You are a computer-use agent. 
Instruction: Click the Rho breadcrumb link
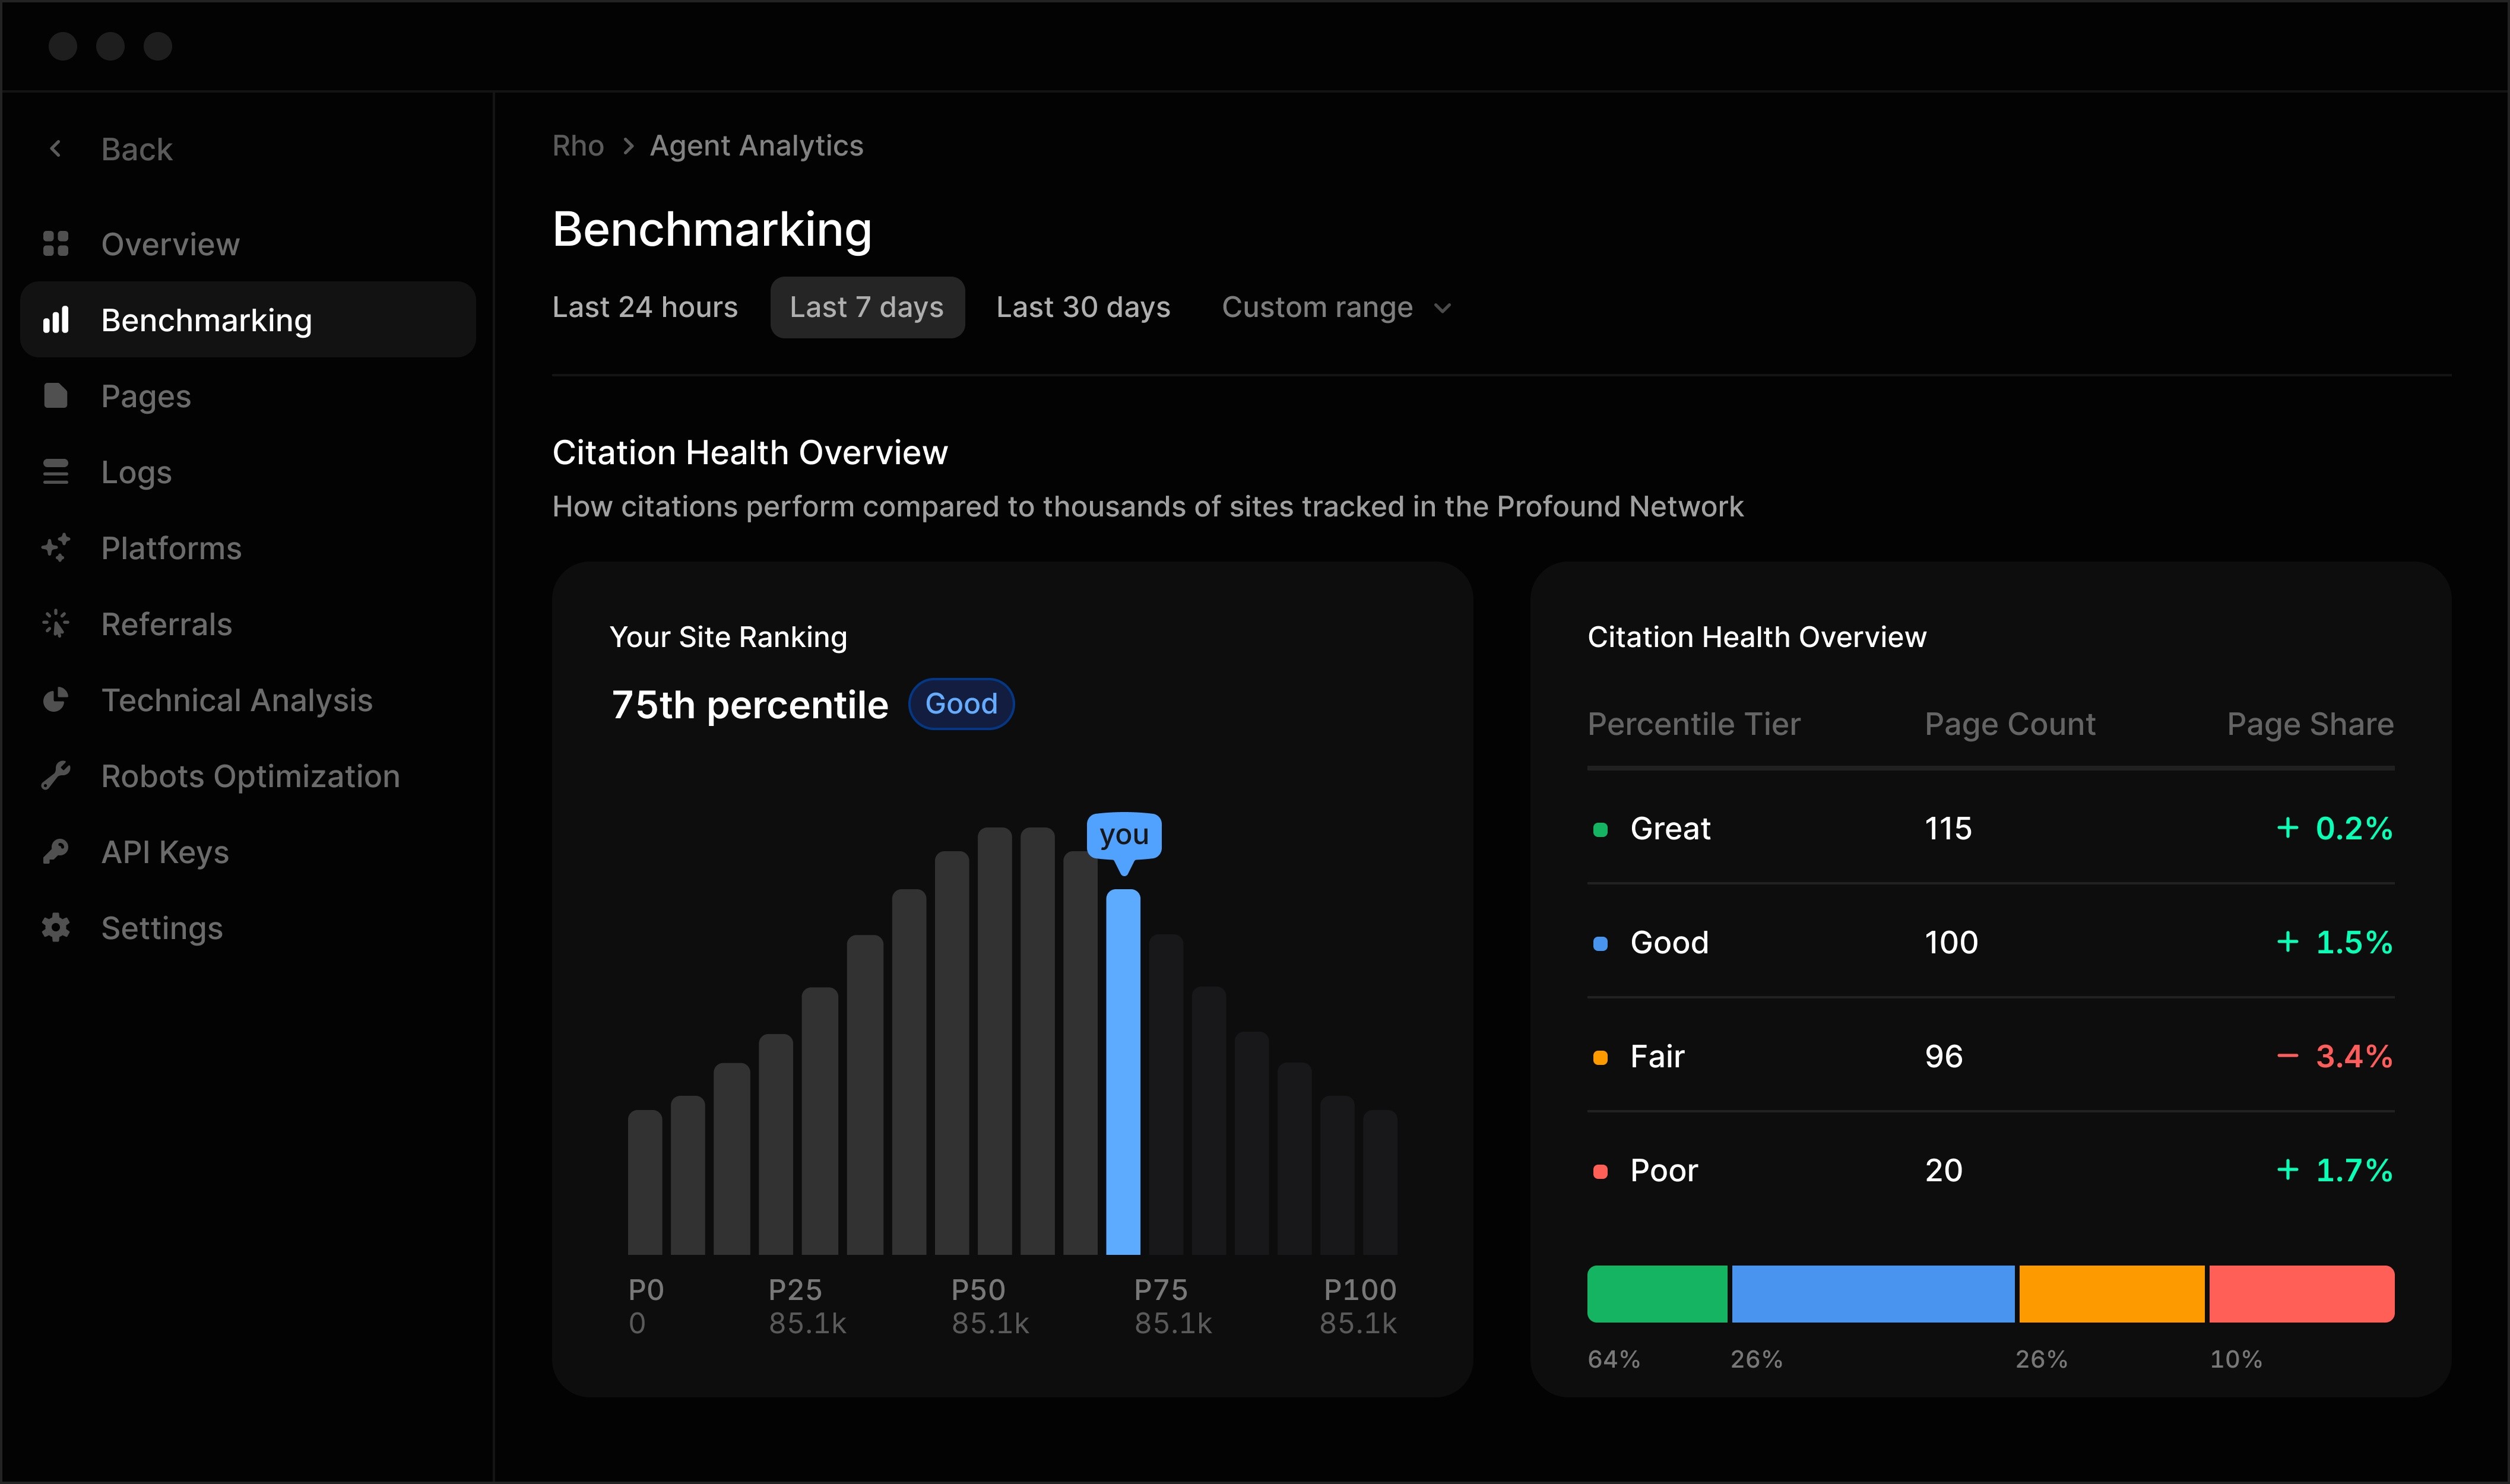coord(578,146)
